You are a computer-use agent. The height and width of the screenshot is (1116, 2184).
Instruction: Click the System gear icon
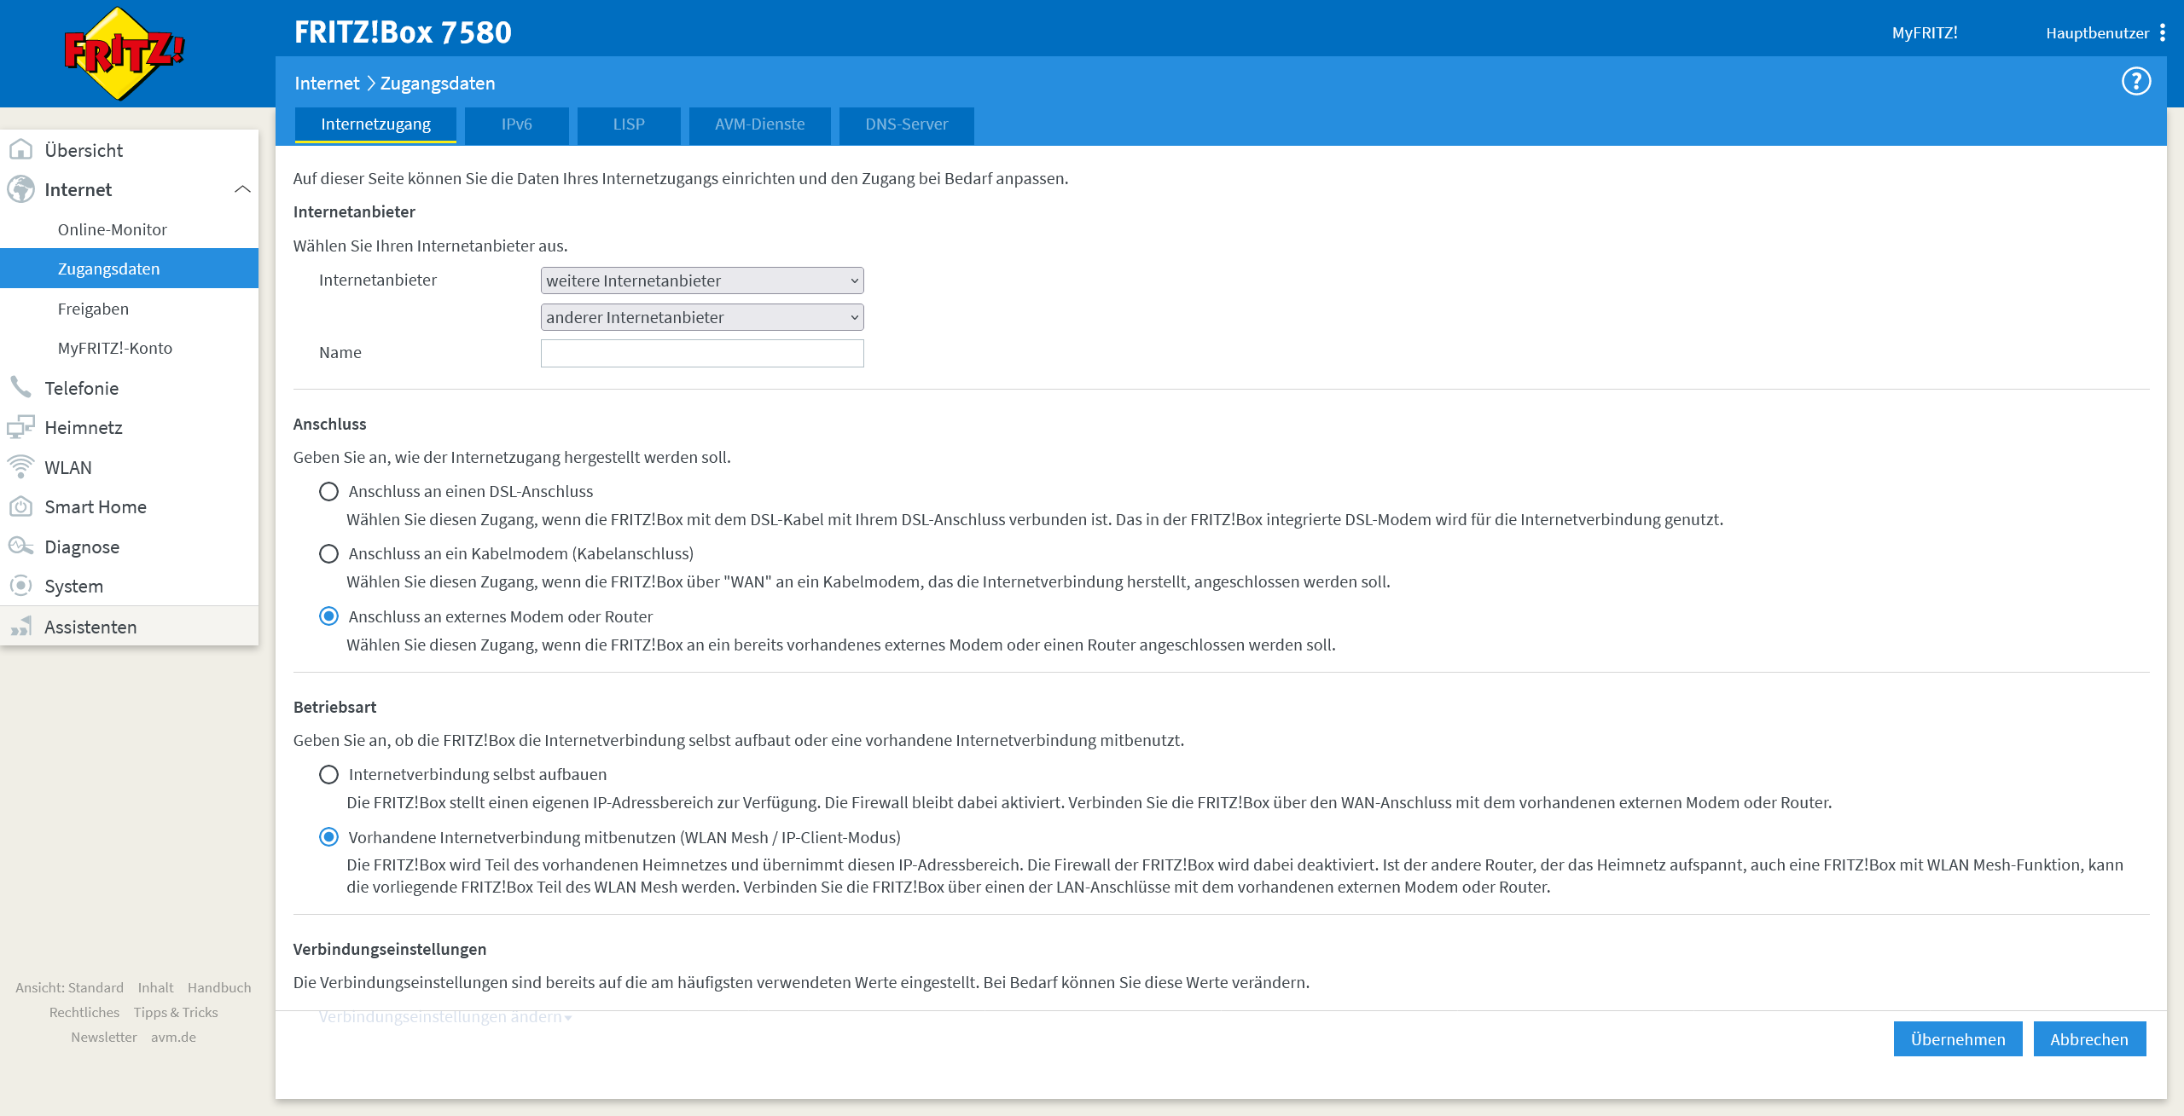coord(20,586)
